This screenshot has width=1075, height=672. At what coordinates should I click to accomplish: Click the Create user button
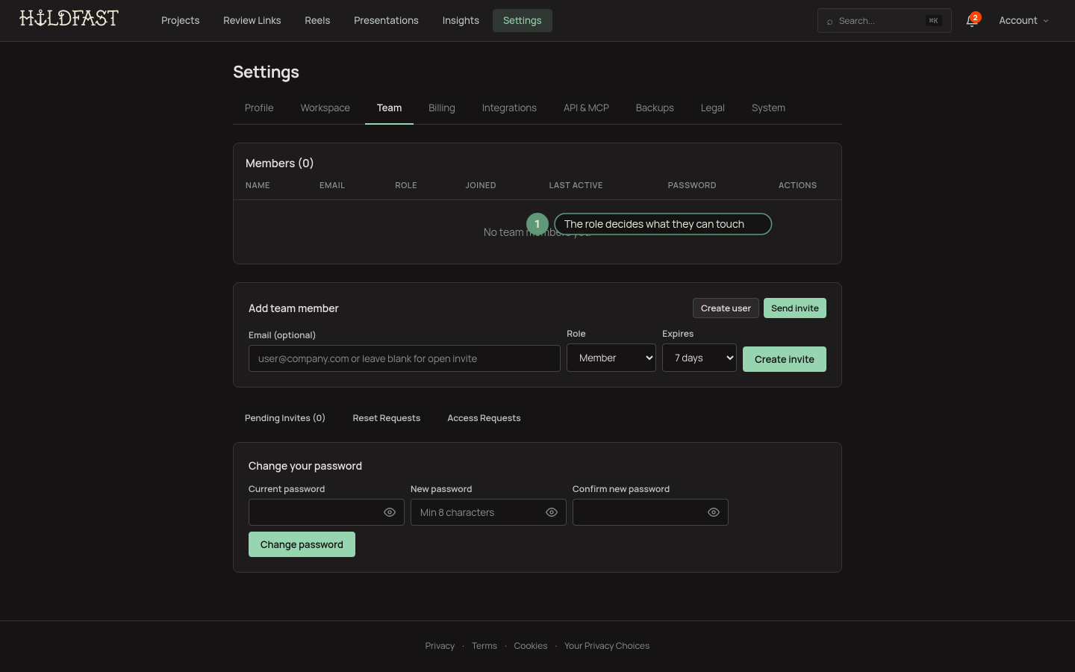pos(726,308)
